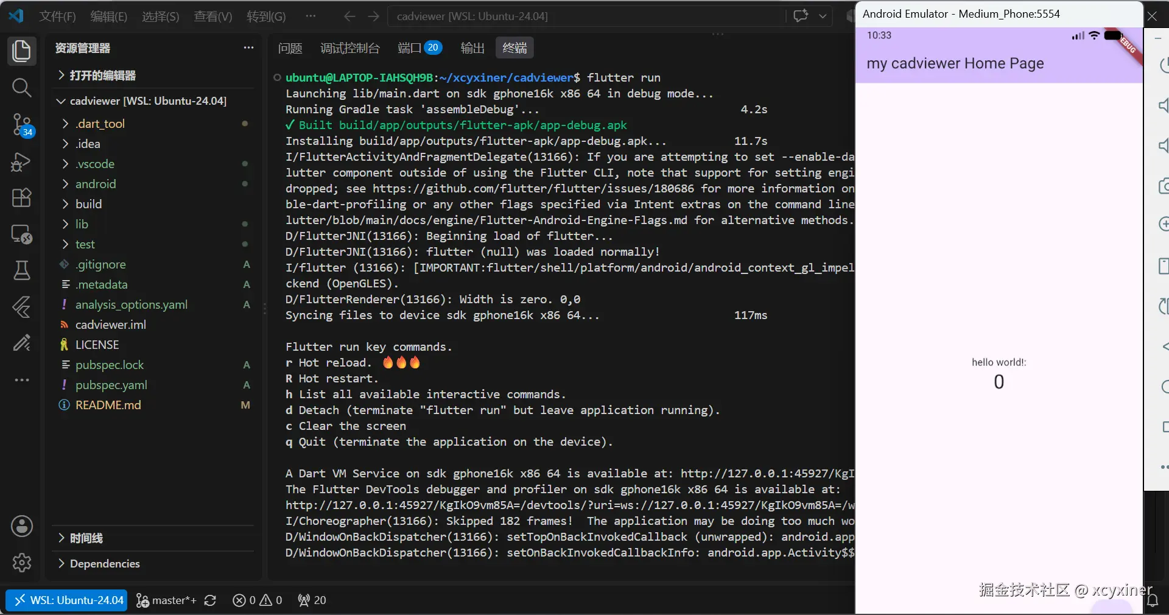Show additional activity bar views ellipsis
This screenshot has width=1169, height=615.
click(x=21, y=380)
